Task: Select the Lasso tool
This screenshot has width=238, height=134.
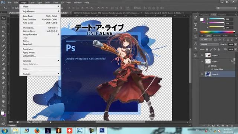Action: click(x=3, y=28)
